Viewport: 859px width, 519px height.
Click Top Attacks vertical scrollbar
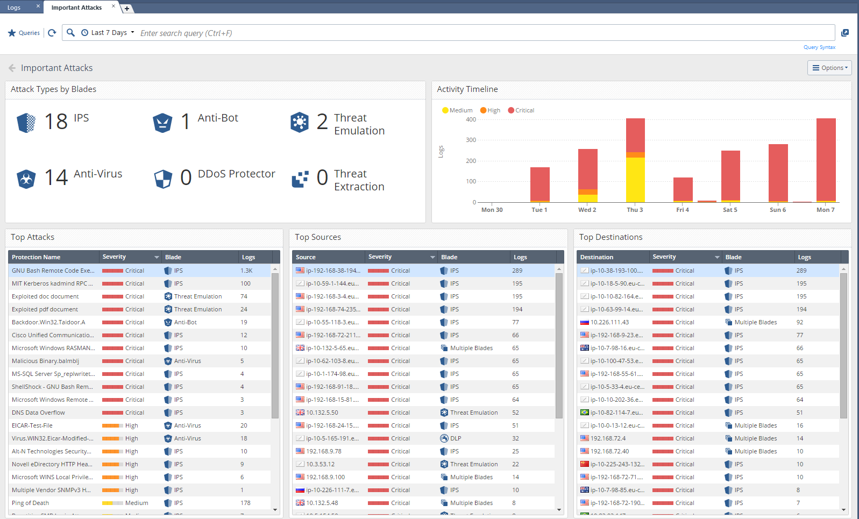click(x=275, y=345)
